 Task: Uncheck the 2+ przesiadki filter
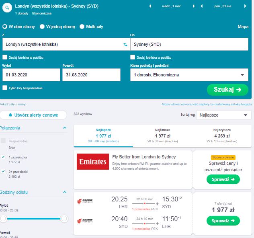click(3, 171)
